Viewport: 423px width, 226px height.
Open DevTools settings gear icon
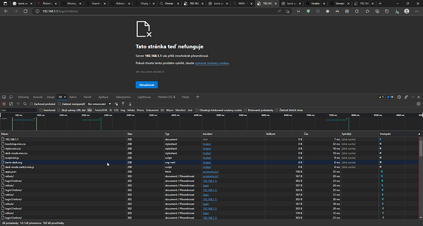(x=399, y=97)
